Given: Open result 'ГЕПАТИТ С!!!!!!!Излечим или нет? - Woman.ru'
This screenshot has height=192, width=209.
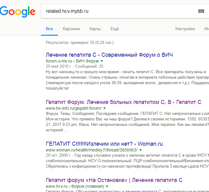Looking at the screenshot, I should 104,144.
